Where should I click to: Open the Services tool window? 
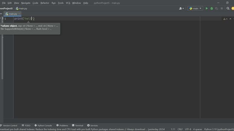(93, 126)
